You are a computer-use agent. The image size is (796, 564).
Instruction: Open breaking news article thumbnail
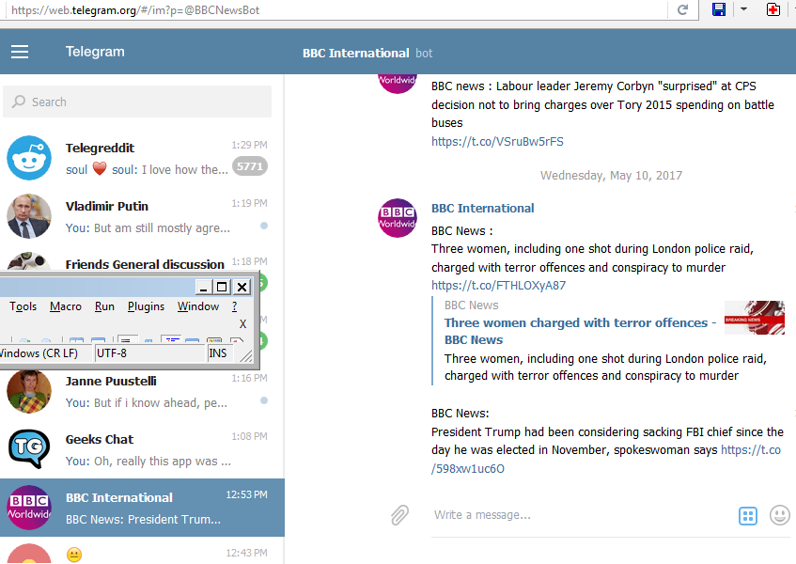755,318
